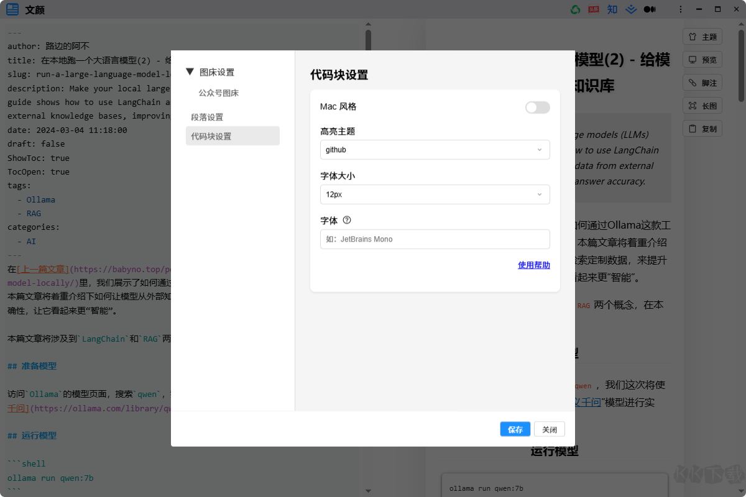Click the 复制 copy icon on right sidebar
Image resolution: width=746 pixels, height=497 pixels.
702,128
